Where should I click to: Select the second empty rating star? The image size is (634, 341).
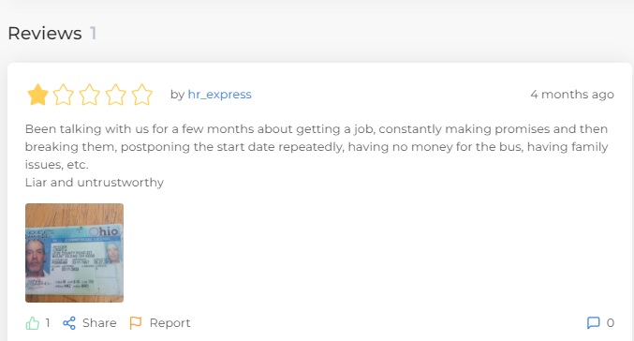click(64, 95)
